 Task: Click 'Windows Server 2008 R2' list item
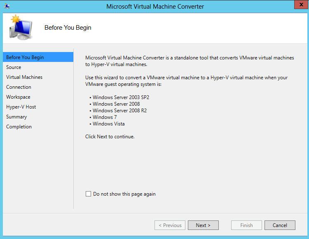coord(119,110)
